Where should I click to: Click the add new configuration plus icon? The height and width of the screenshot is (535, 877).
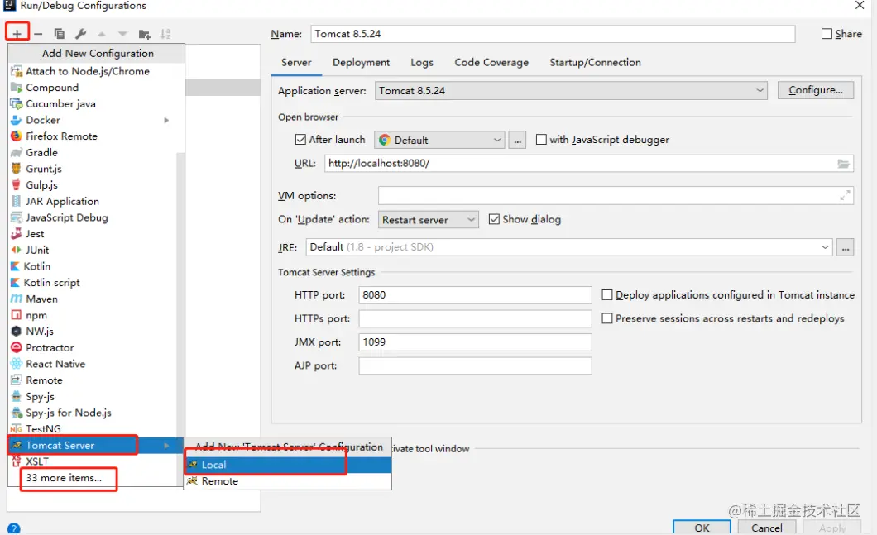point(17,34)
